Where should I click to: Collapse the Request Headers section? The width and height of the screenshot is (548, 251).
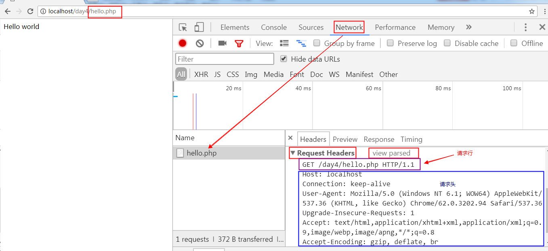pyautogui.click(x=293, y=153)
